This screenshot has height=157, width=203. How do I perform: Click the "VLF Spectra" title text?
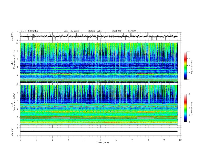tap(29, 31)
